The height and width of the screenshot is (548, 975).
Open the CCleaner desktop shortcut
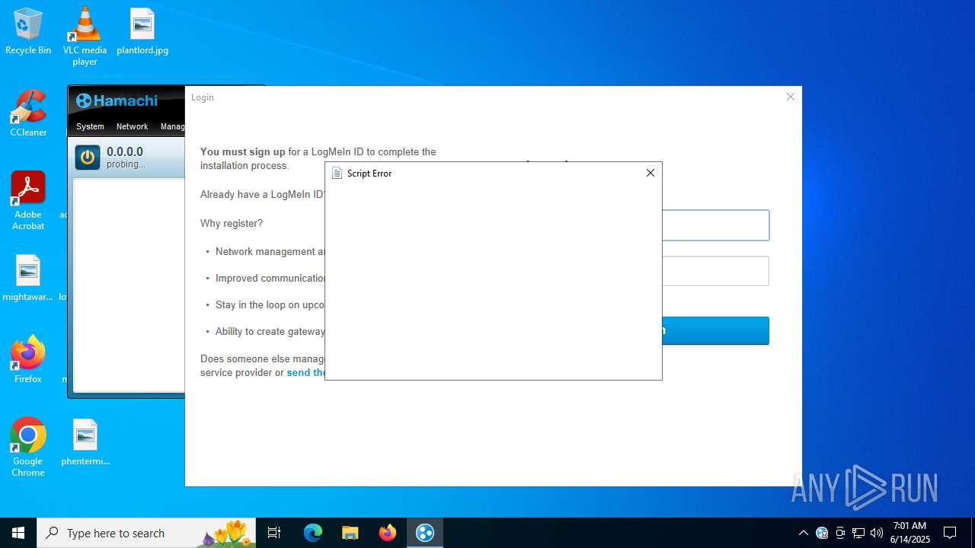pyautogui.click(x=28, y=113)
